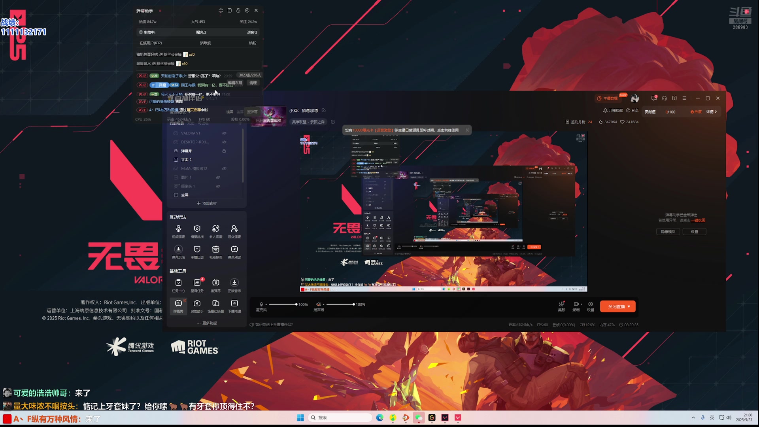
Task: Click 清理 clear button in 弹幕助手
Action: click(x=253, y=83)
